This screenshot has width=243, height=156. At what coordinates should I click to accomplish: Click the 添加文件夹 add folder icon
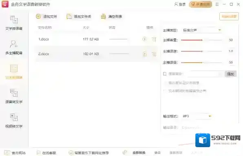coord(69,16)
